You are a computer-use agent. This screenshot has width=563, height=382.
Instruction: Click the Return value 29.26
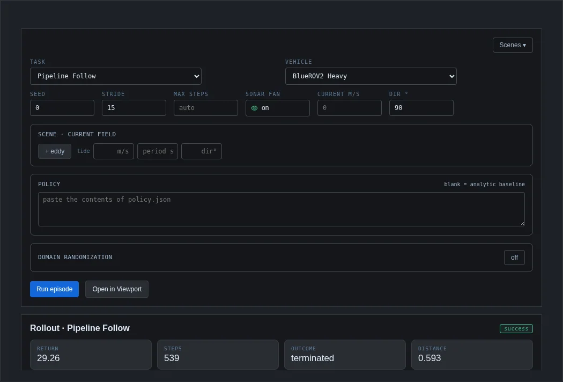click(48, 358)
